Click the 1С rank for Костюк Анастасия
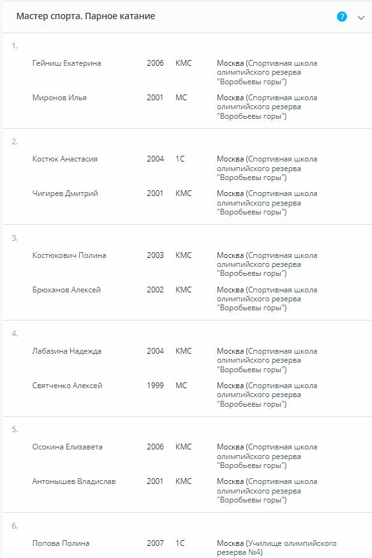Image resolution: width=372 pixels, height=558 pixels. [180, 159]
